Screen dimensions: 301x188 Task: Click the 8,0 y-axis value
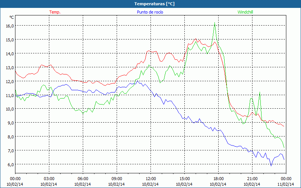click(11, 137)
